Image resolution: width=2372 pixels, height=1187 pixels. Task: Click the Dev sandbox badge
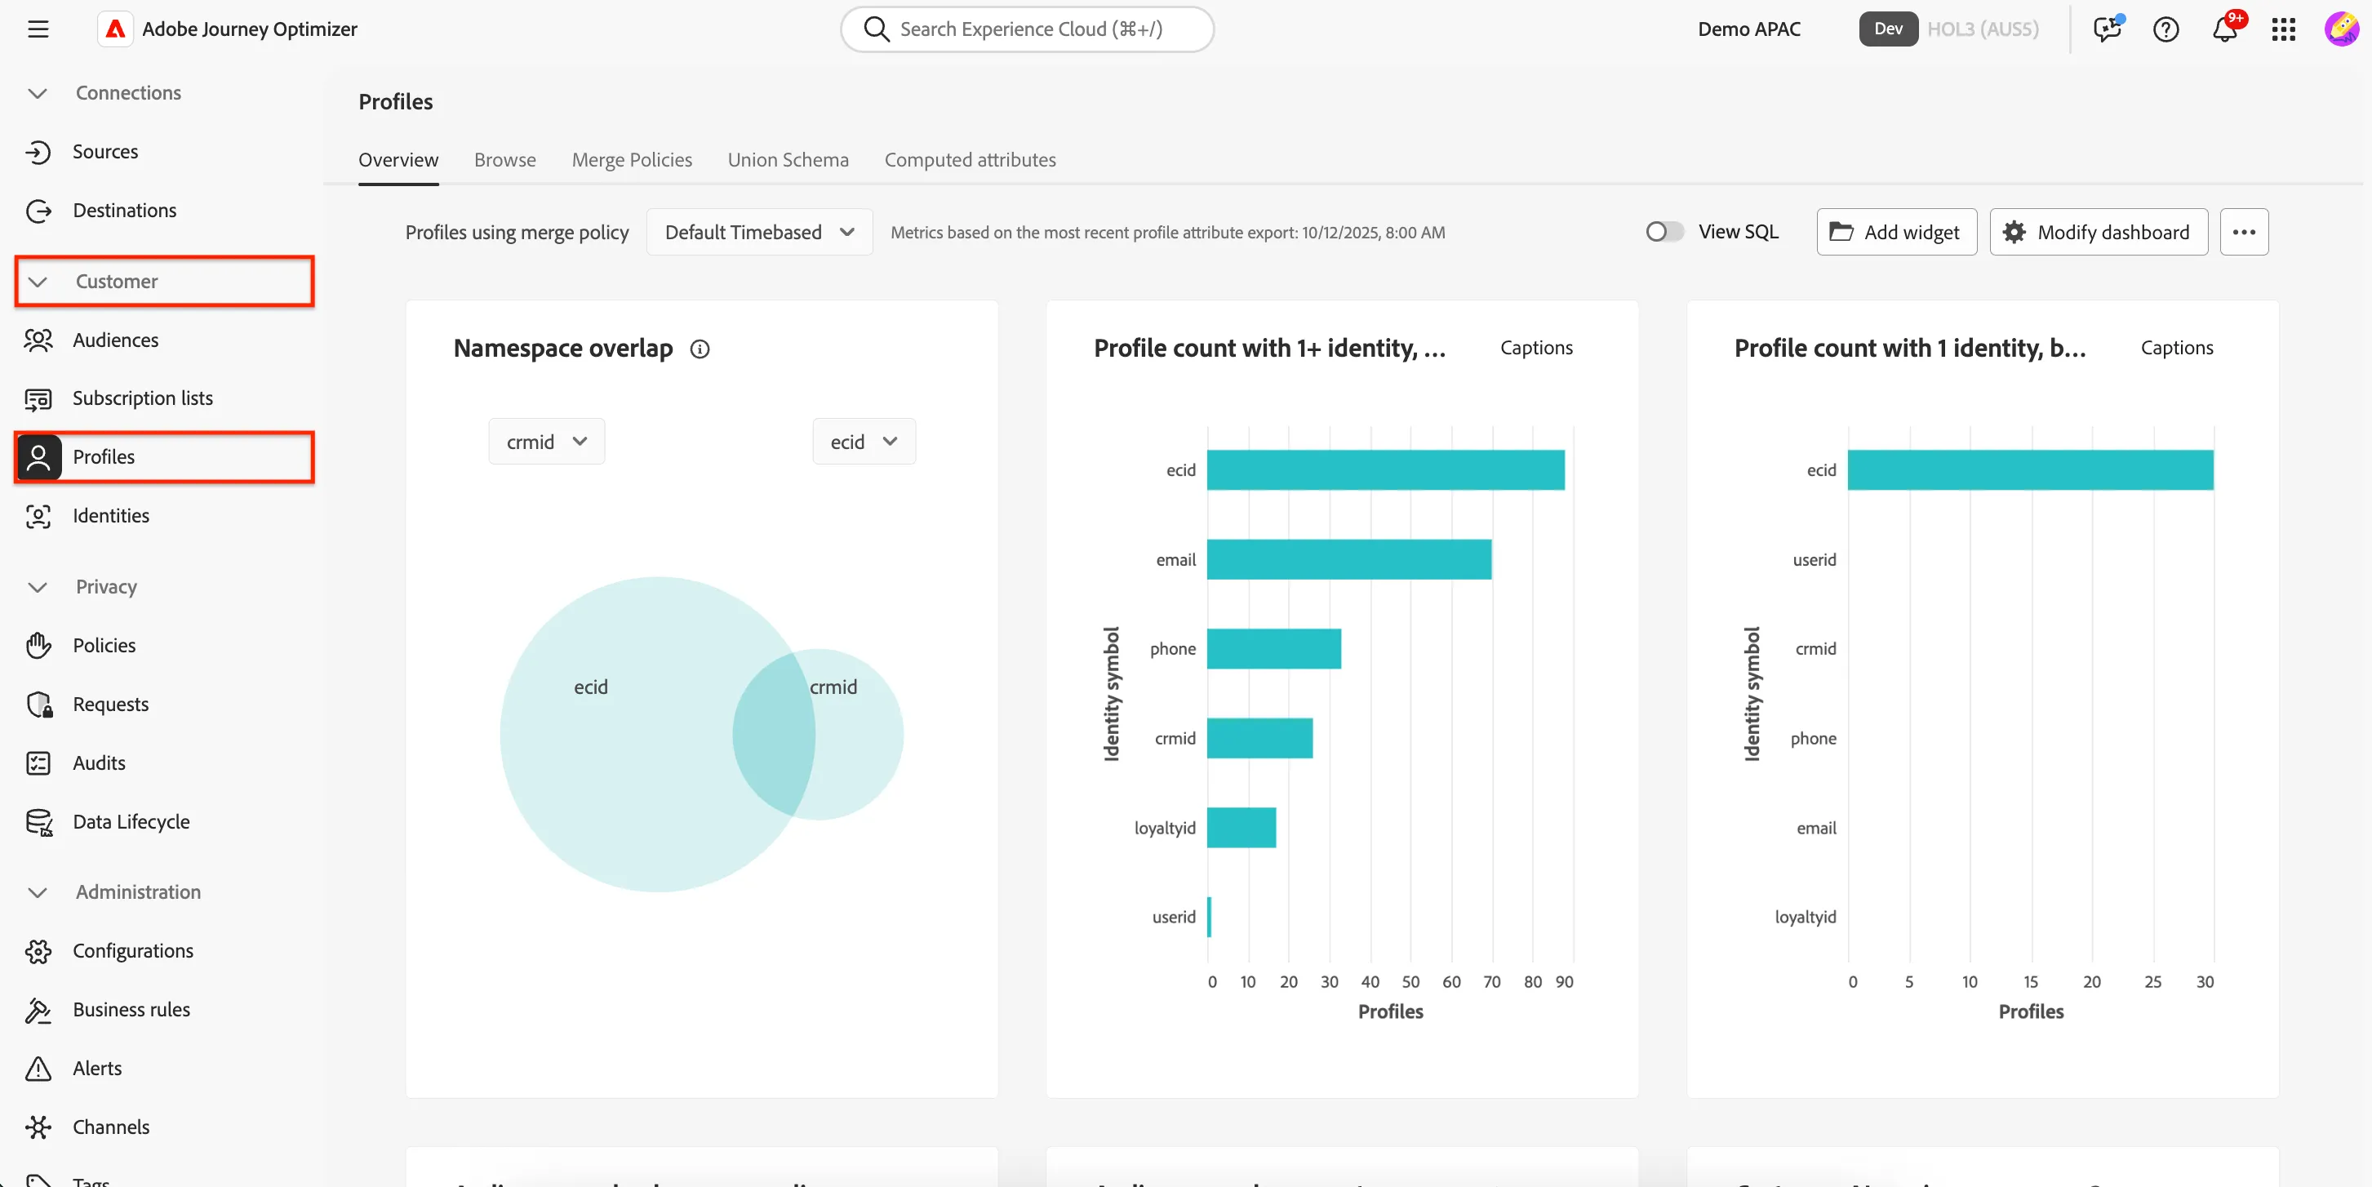(x=1888, y=29)
